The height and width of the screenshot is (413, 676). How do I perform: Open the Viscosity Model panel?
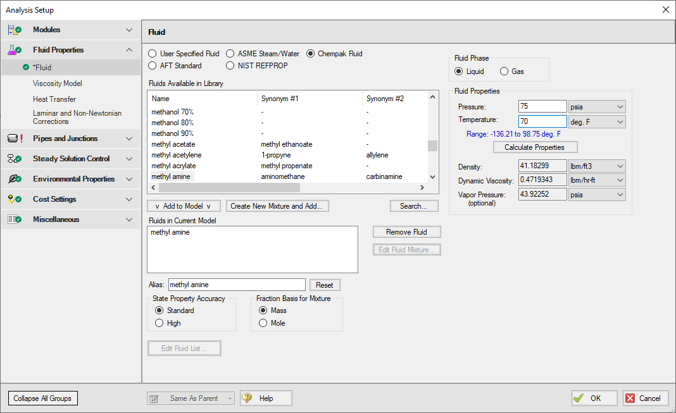[x=58, y=83]
